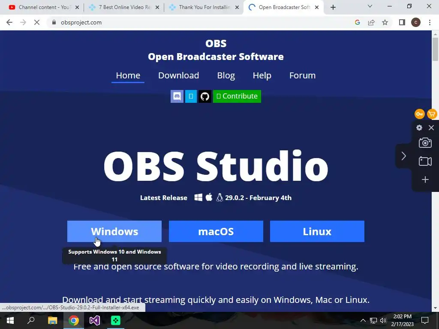Start video recording from widget
The image size is (439, 329).
point(425,162)
